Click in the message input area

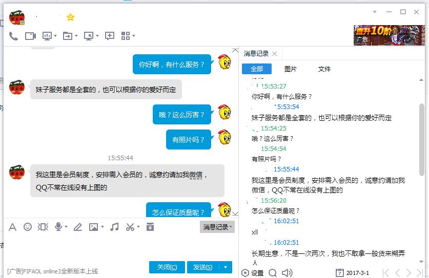pyautogui.click(x=120, y=246)
